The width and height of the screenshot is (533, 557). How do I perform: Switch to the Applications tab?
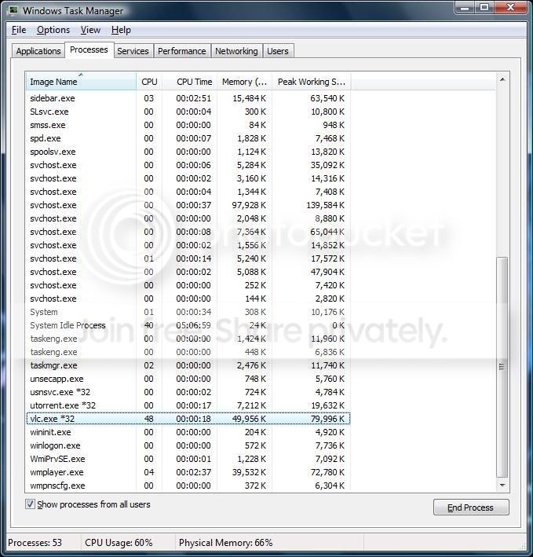tap(38, 51)
